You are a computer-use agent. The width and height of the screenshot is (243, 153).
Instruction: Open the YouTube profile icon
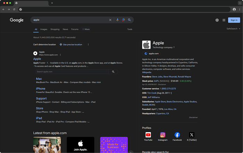pos(148,135)
